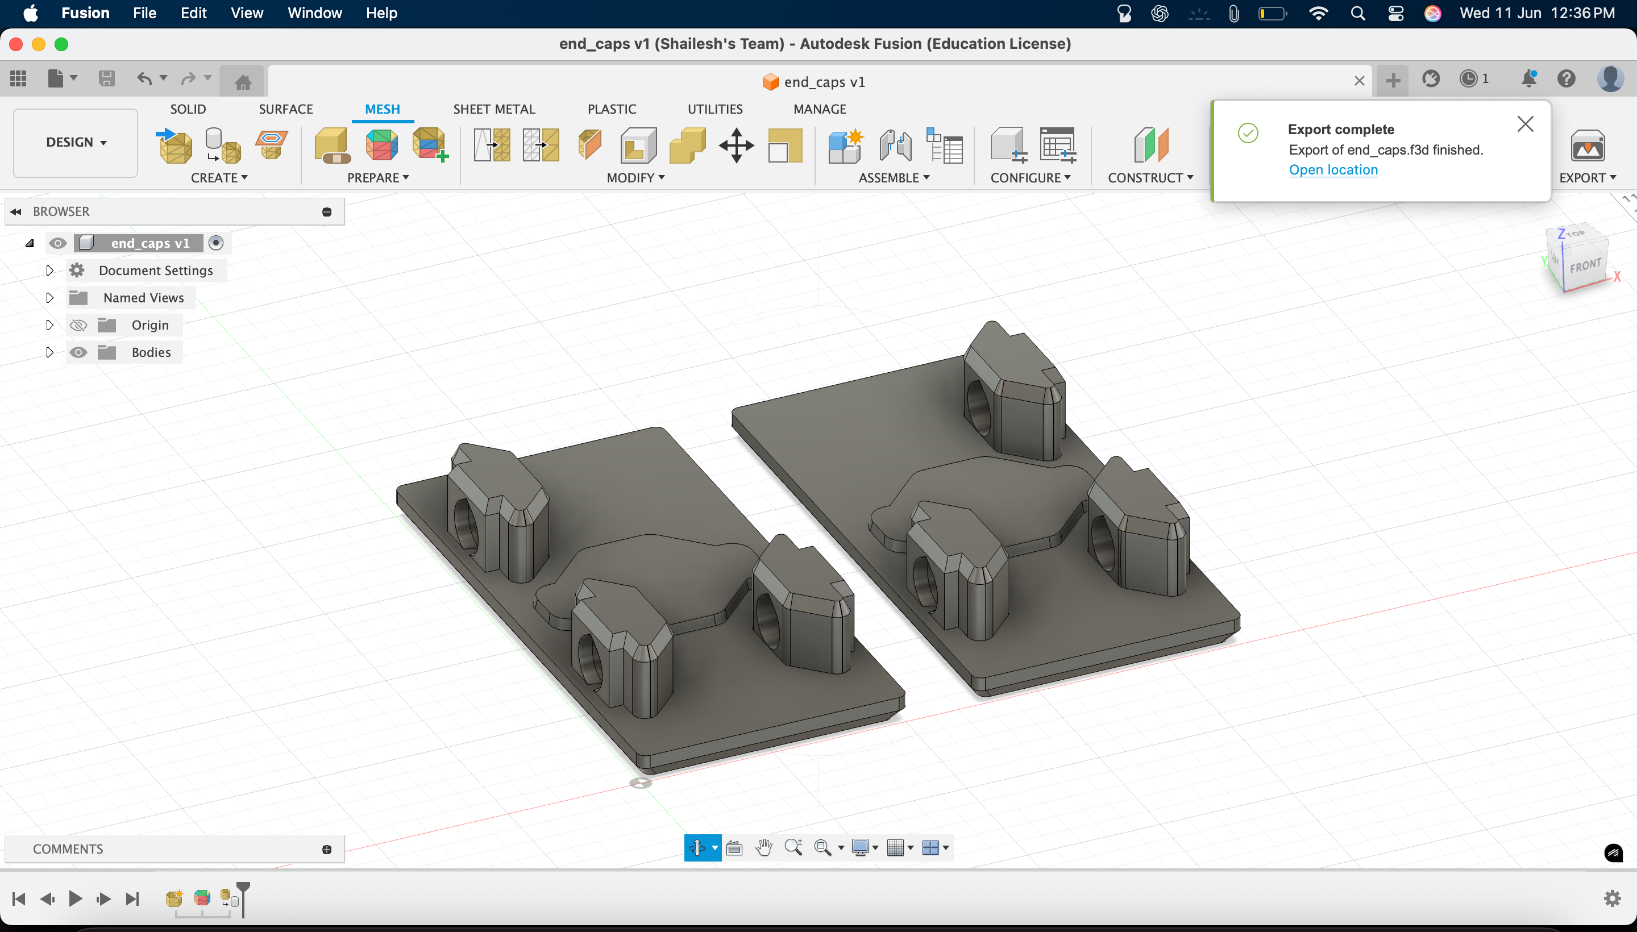Open the CONSTRUCT dropdown menu
This screenshot has height=932, width=1637.
tap(1150, 178)
